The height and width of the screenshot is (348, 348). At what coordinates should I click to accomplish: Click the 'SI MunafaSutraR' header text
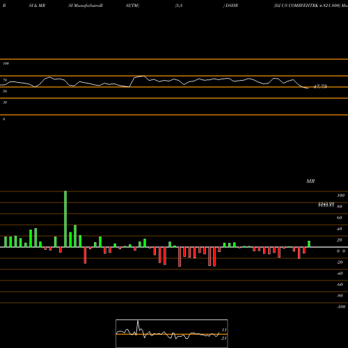[86, 6]
